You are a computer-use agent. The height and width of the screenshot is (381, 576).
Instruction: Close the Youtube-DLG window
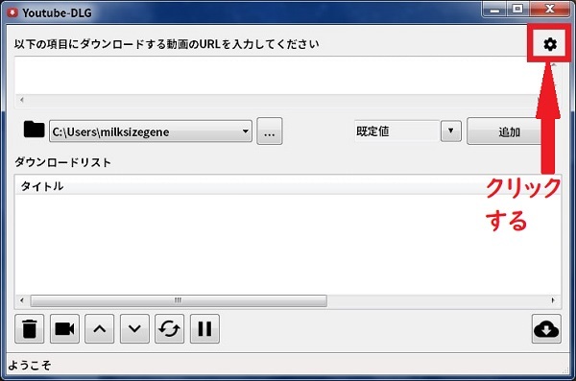(x=549, y=10)
